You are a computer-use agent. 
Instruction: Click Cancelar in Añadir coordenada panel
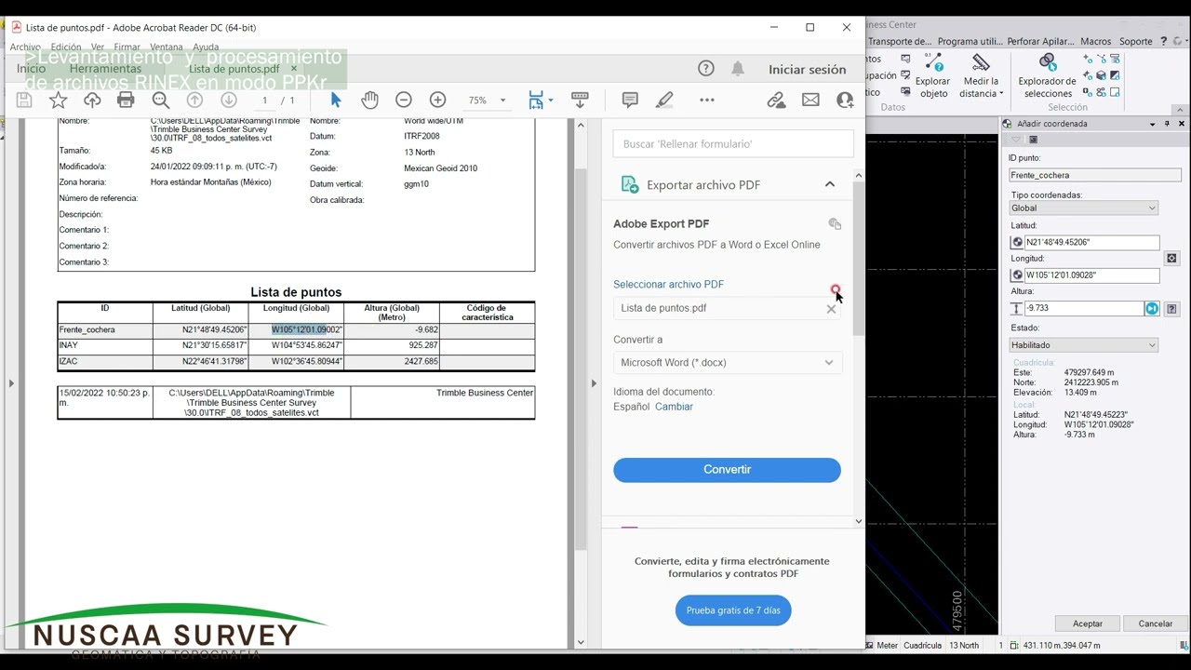click(x=1155, y=623)
